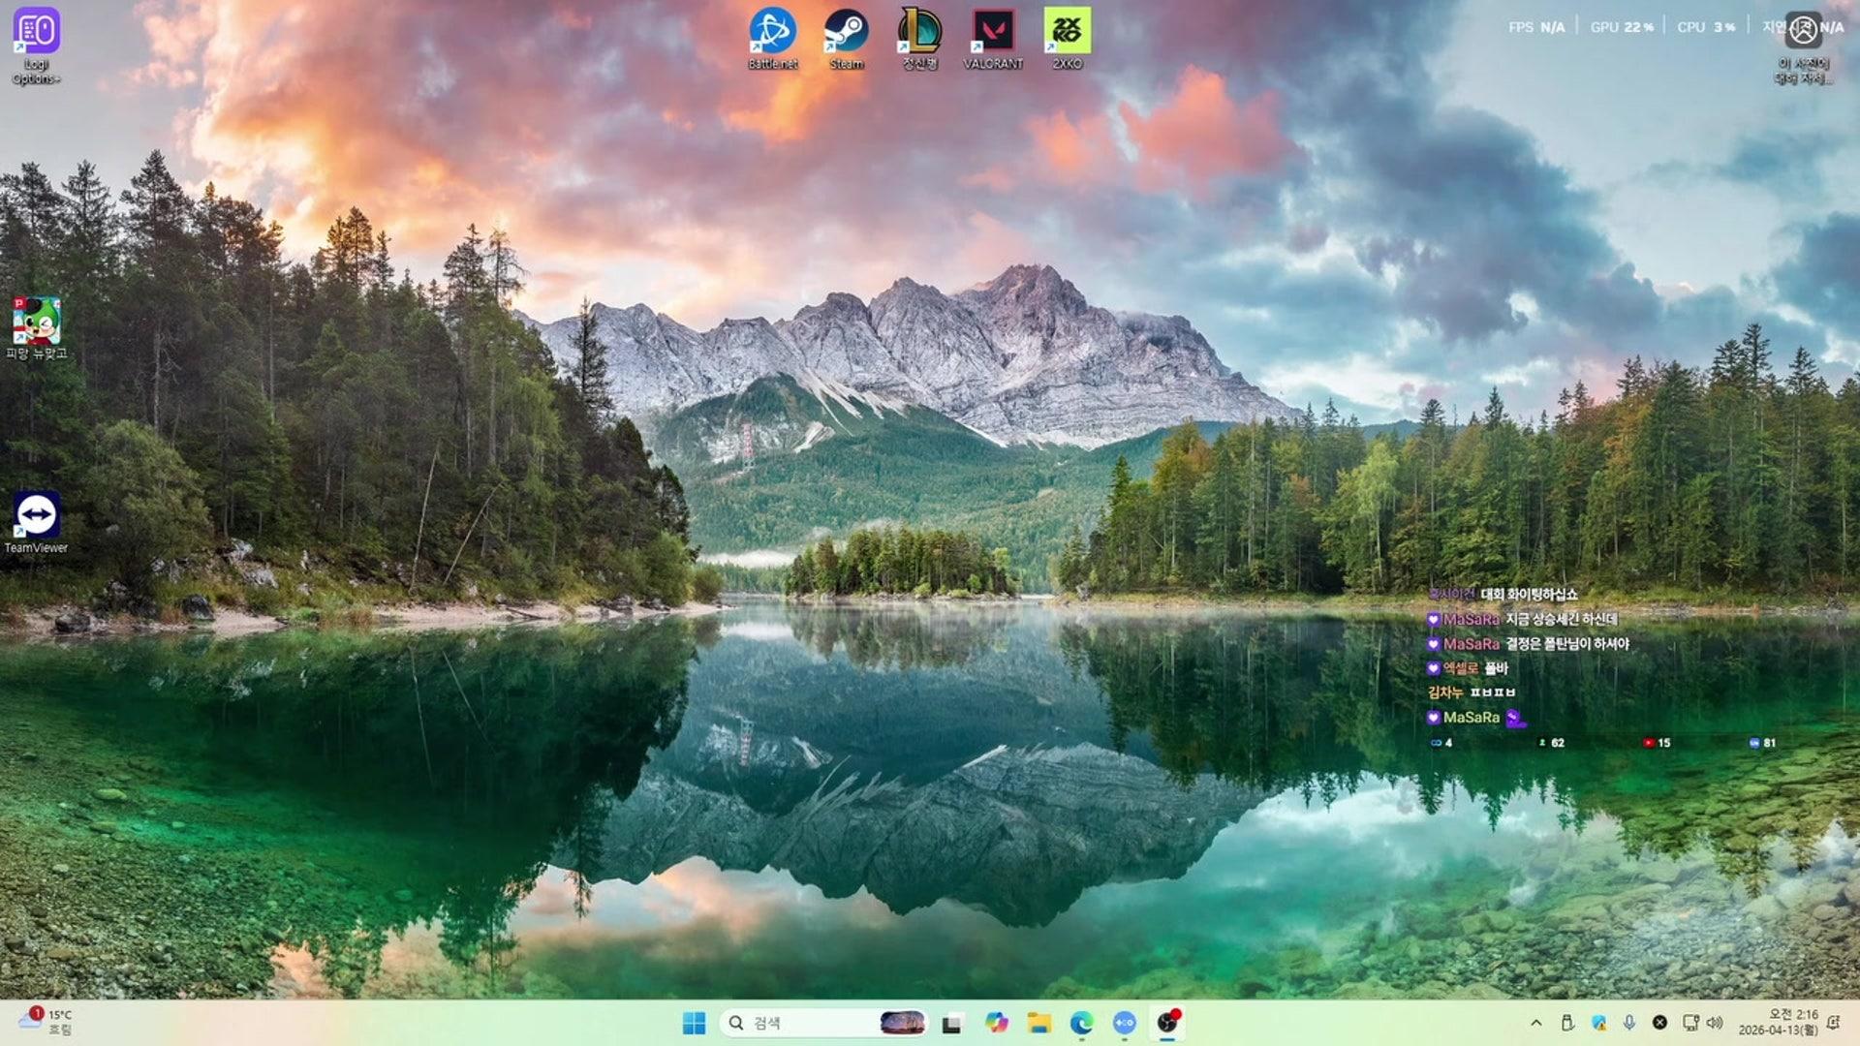
Task: Open the VALORANT desktop shortcut
Action: (x=993, y=33)
